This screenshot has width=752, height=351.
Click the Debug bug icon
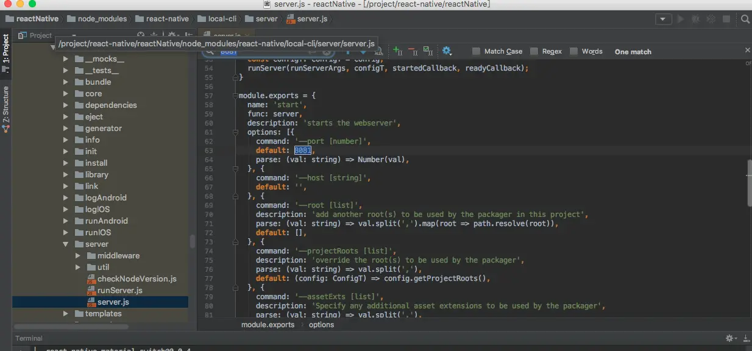[696, 19]
